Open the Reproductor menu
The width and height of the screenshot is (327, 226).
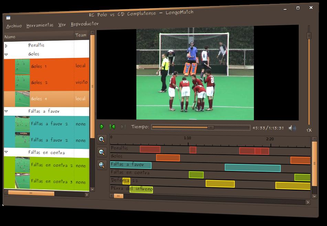(x=85, y=24)
